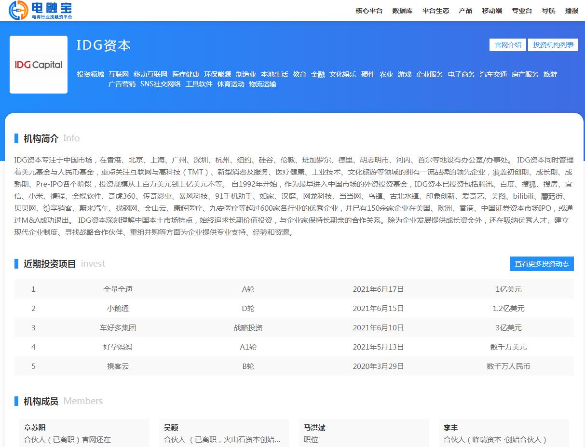Select the 农业 investment field tag
The height and width of the screenshot is (447, 585).
(386, 74)
